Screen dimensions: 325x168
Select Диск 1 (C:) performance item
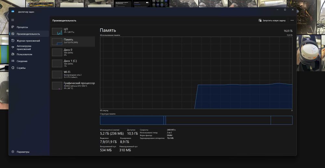[73, 63]
